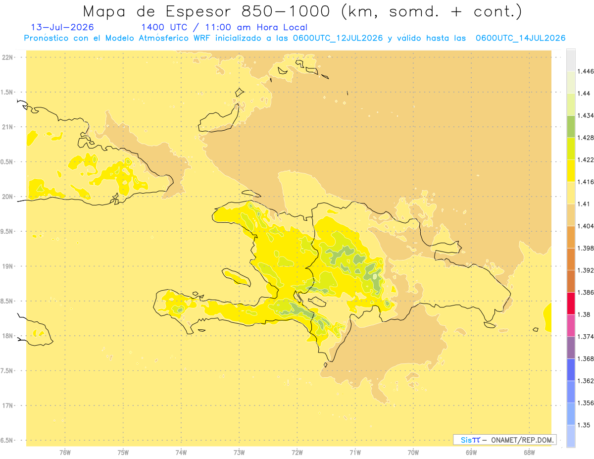Click the legend value 1.374
This screenshot has width=594, height=459.
point(586,336)
